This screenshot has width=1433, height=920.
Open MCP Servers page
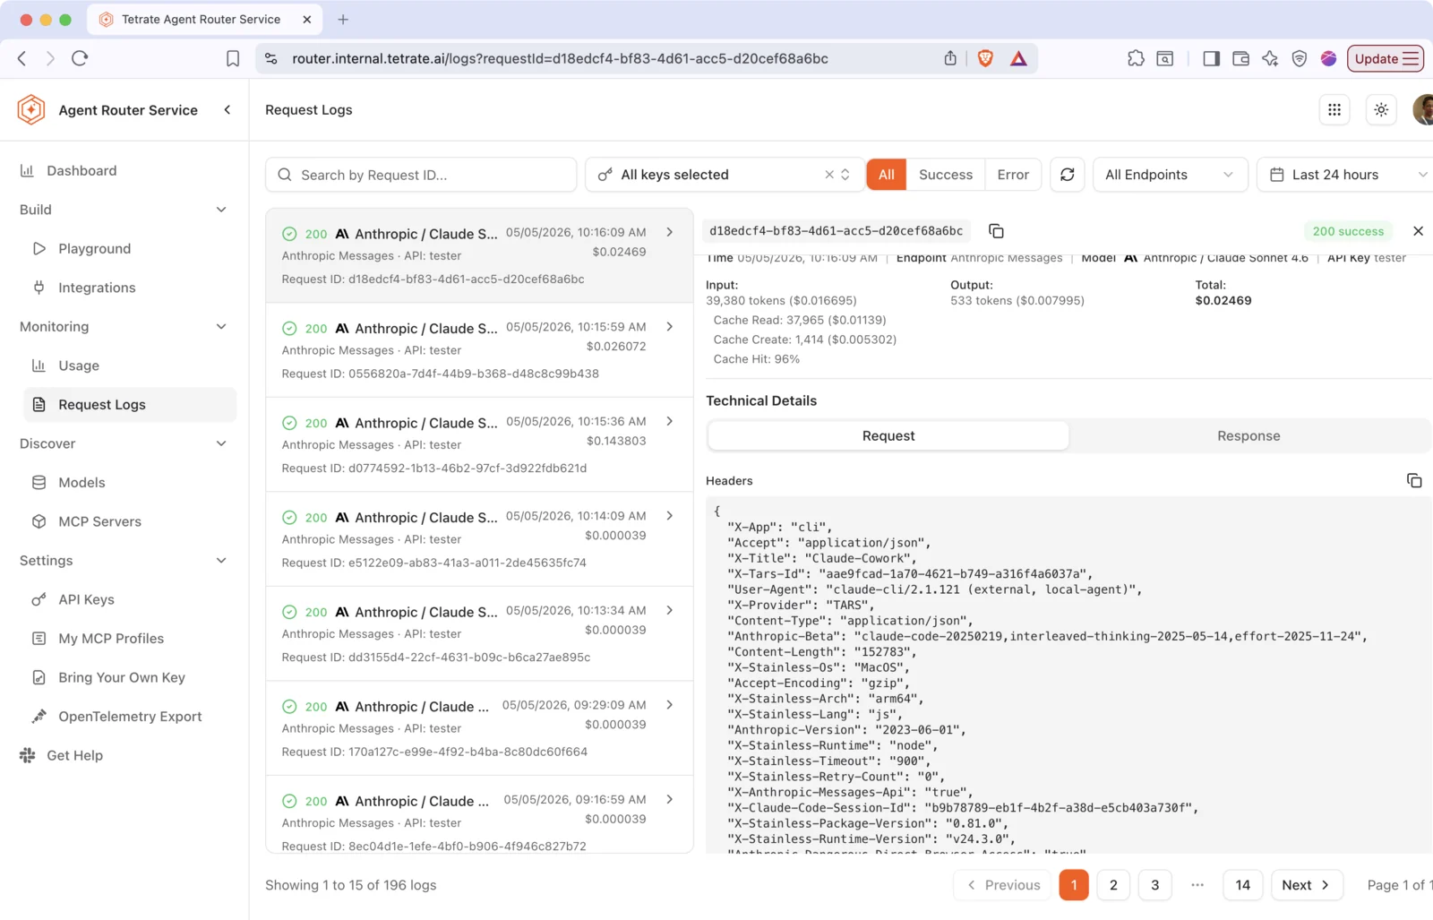click(99, 521)
